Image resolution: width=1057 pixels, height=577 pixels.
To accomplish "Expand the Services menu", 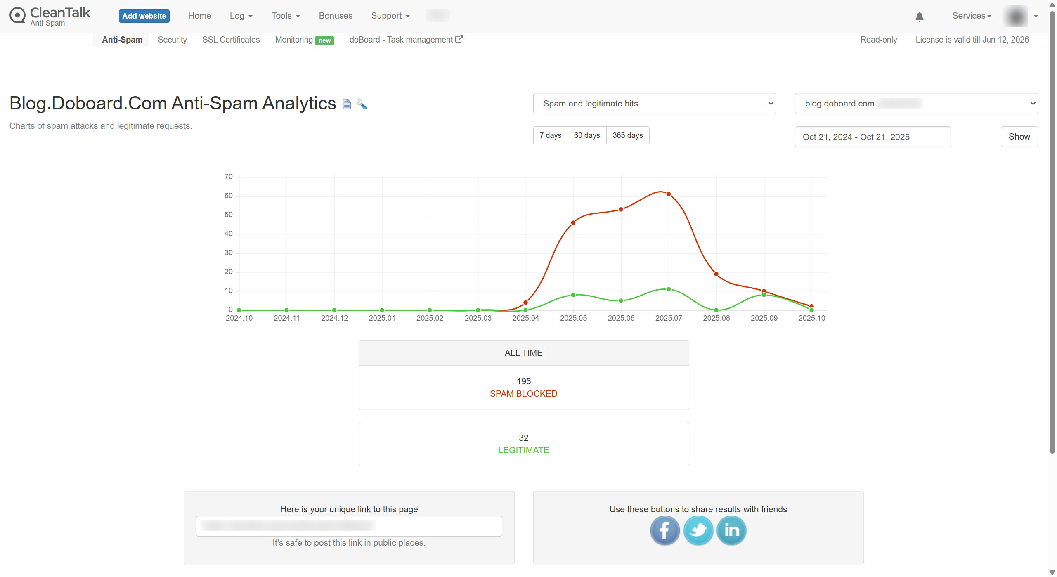I will tap(971, 16).
